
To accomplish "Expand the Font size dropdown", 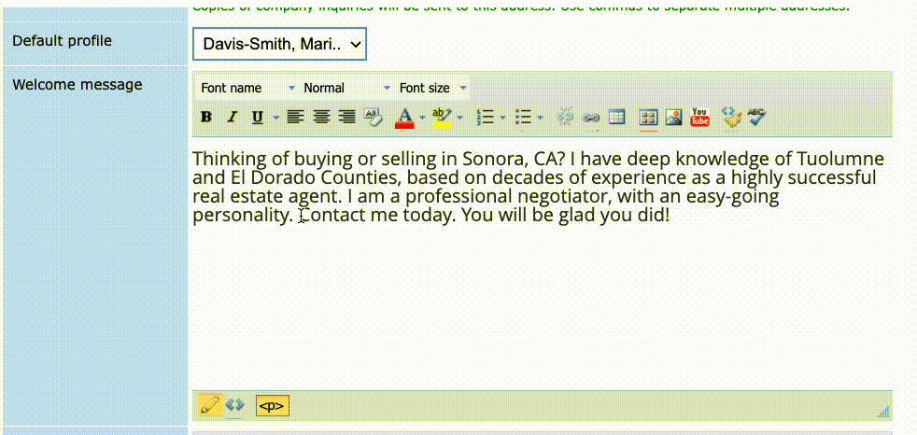I will pyautogui.click(x=433, y=88).
